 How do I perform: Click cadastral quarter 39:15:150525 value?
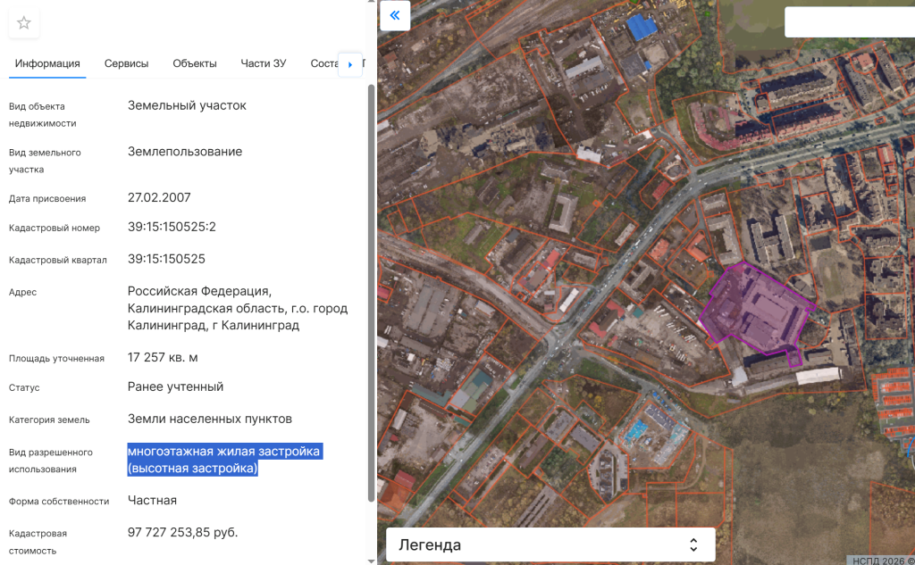point(166,259)
